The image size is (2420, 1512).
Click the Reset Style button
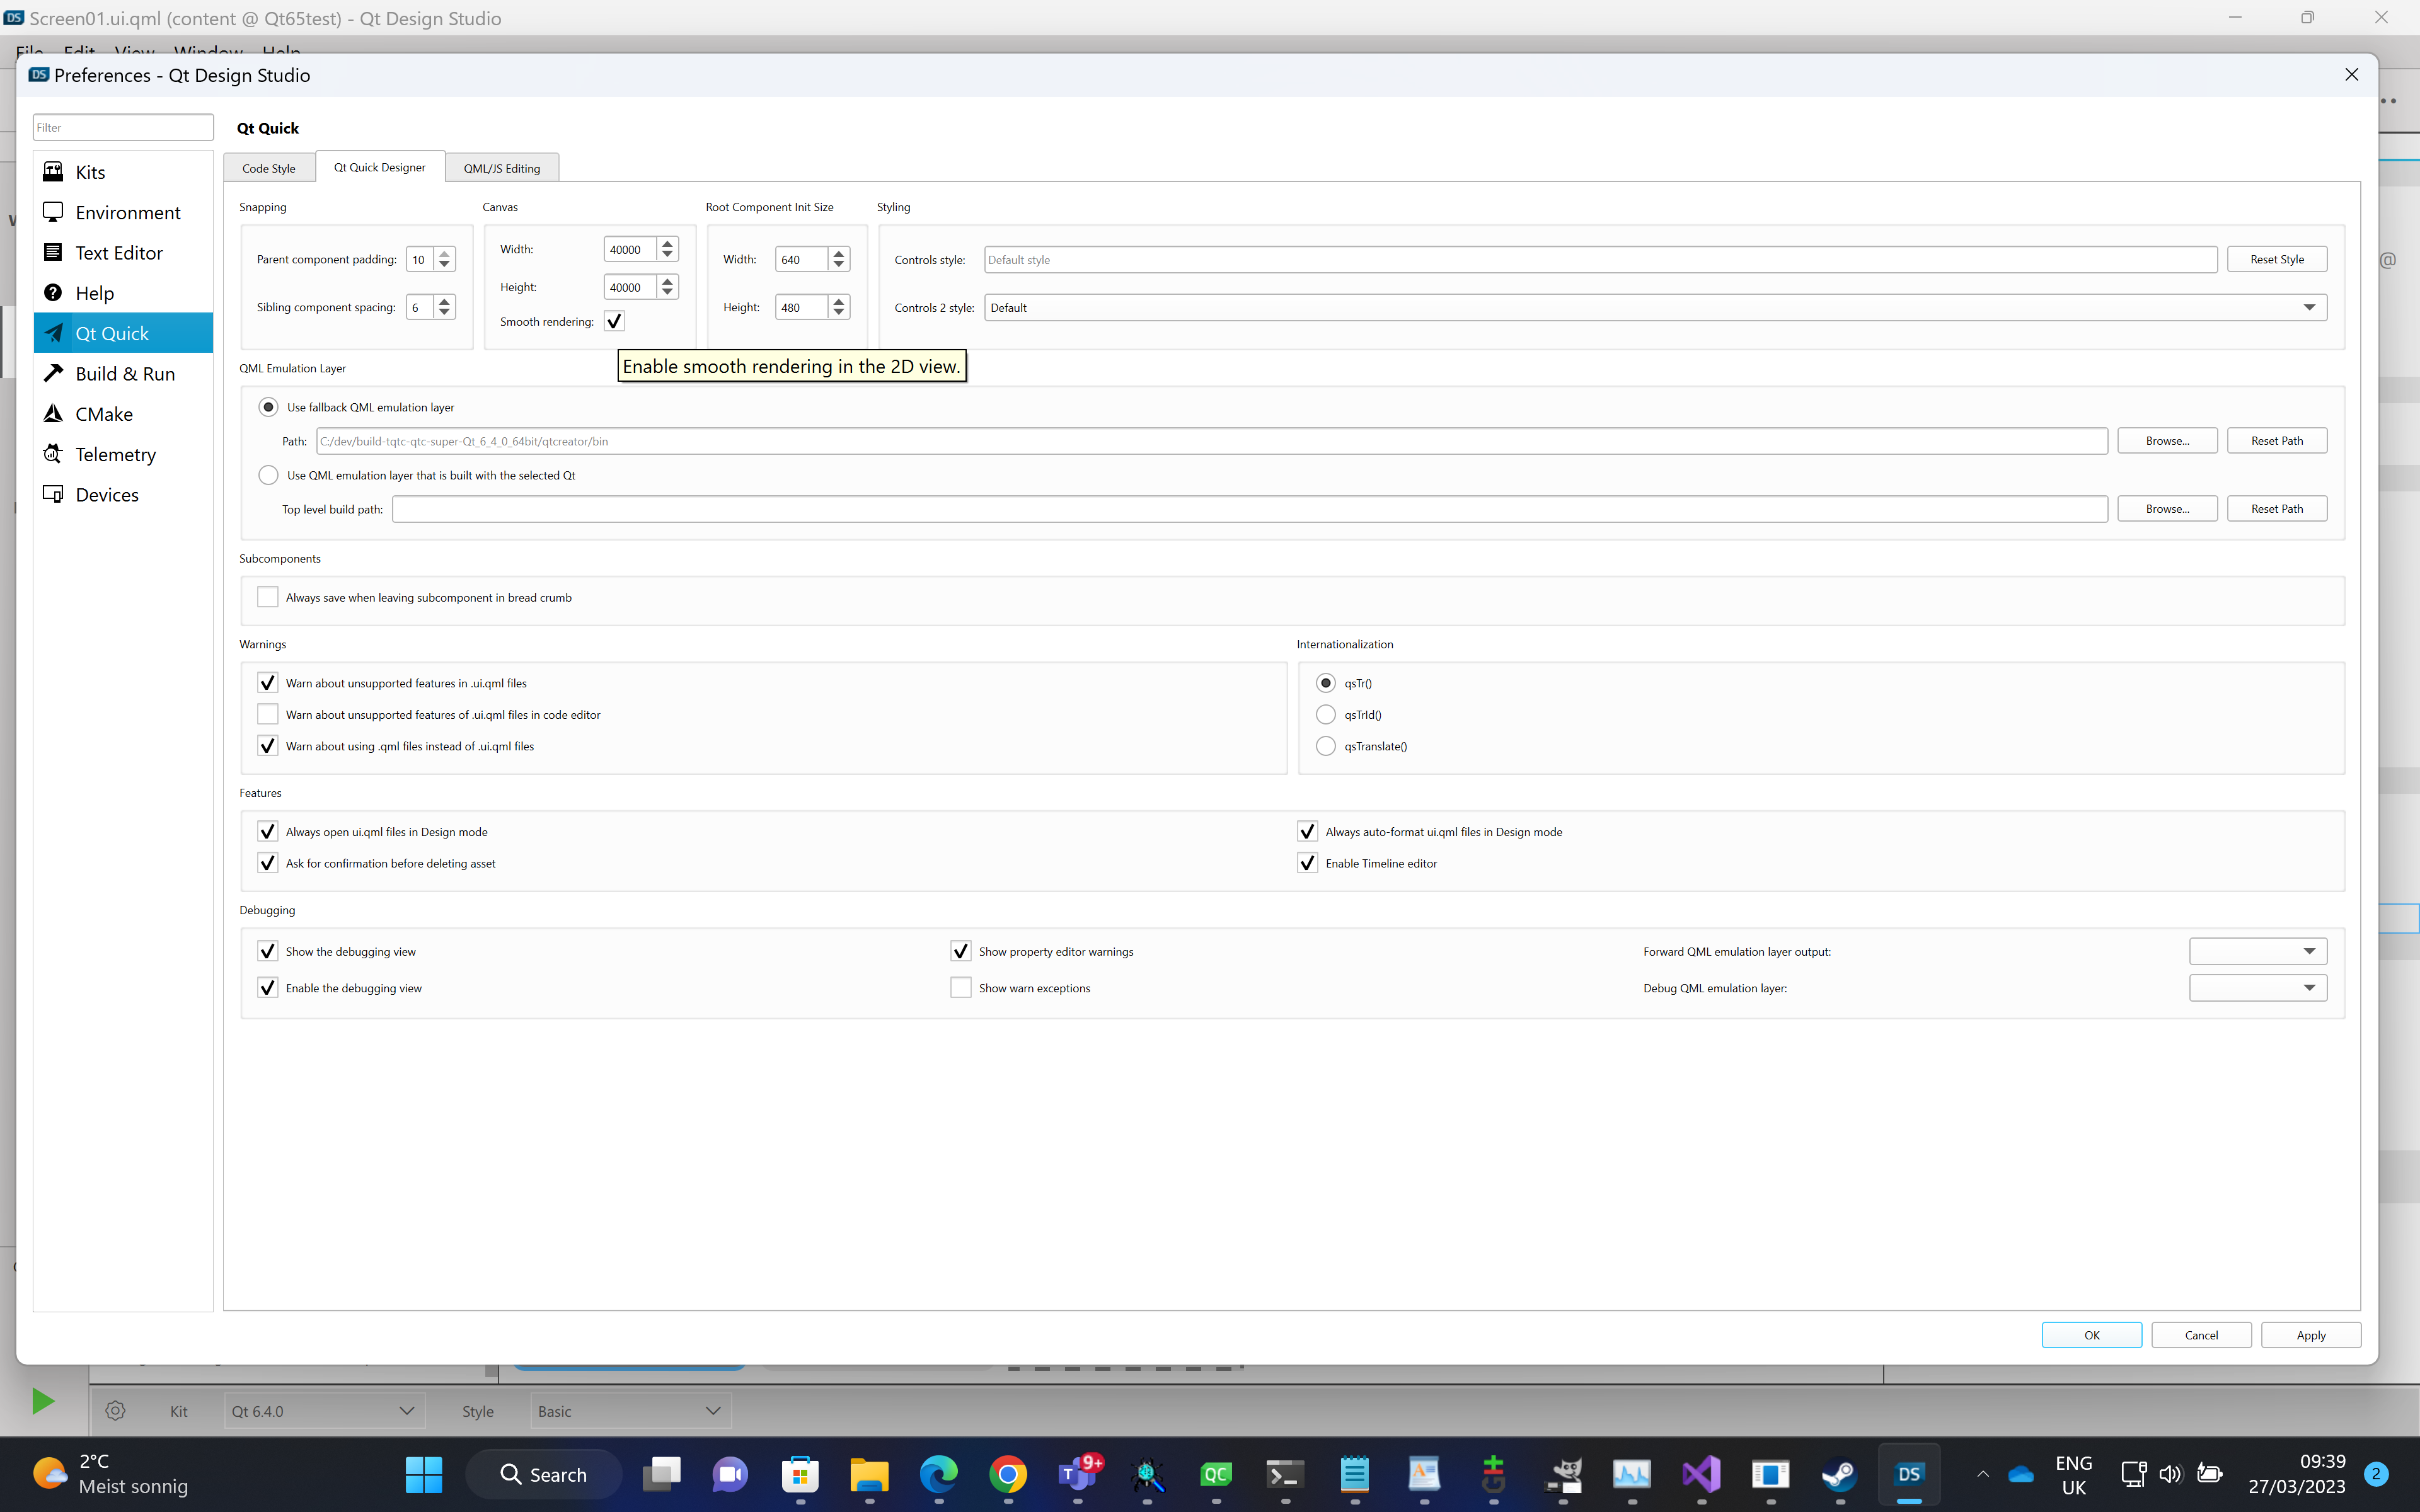pos(2276,259)
